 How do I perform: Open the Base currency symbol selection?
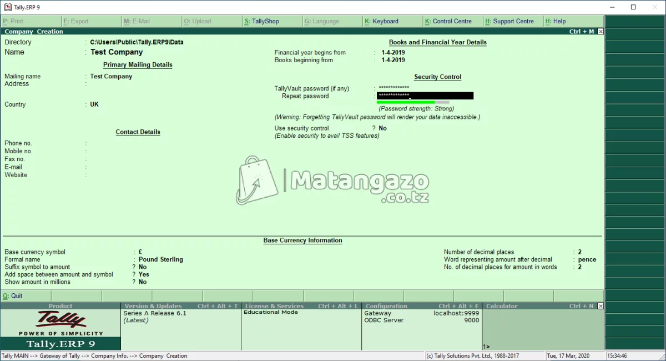click(140, 252)
